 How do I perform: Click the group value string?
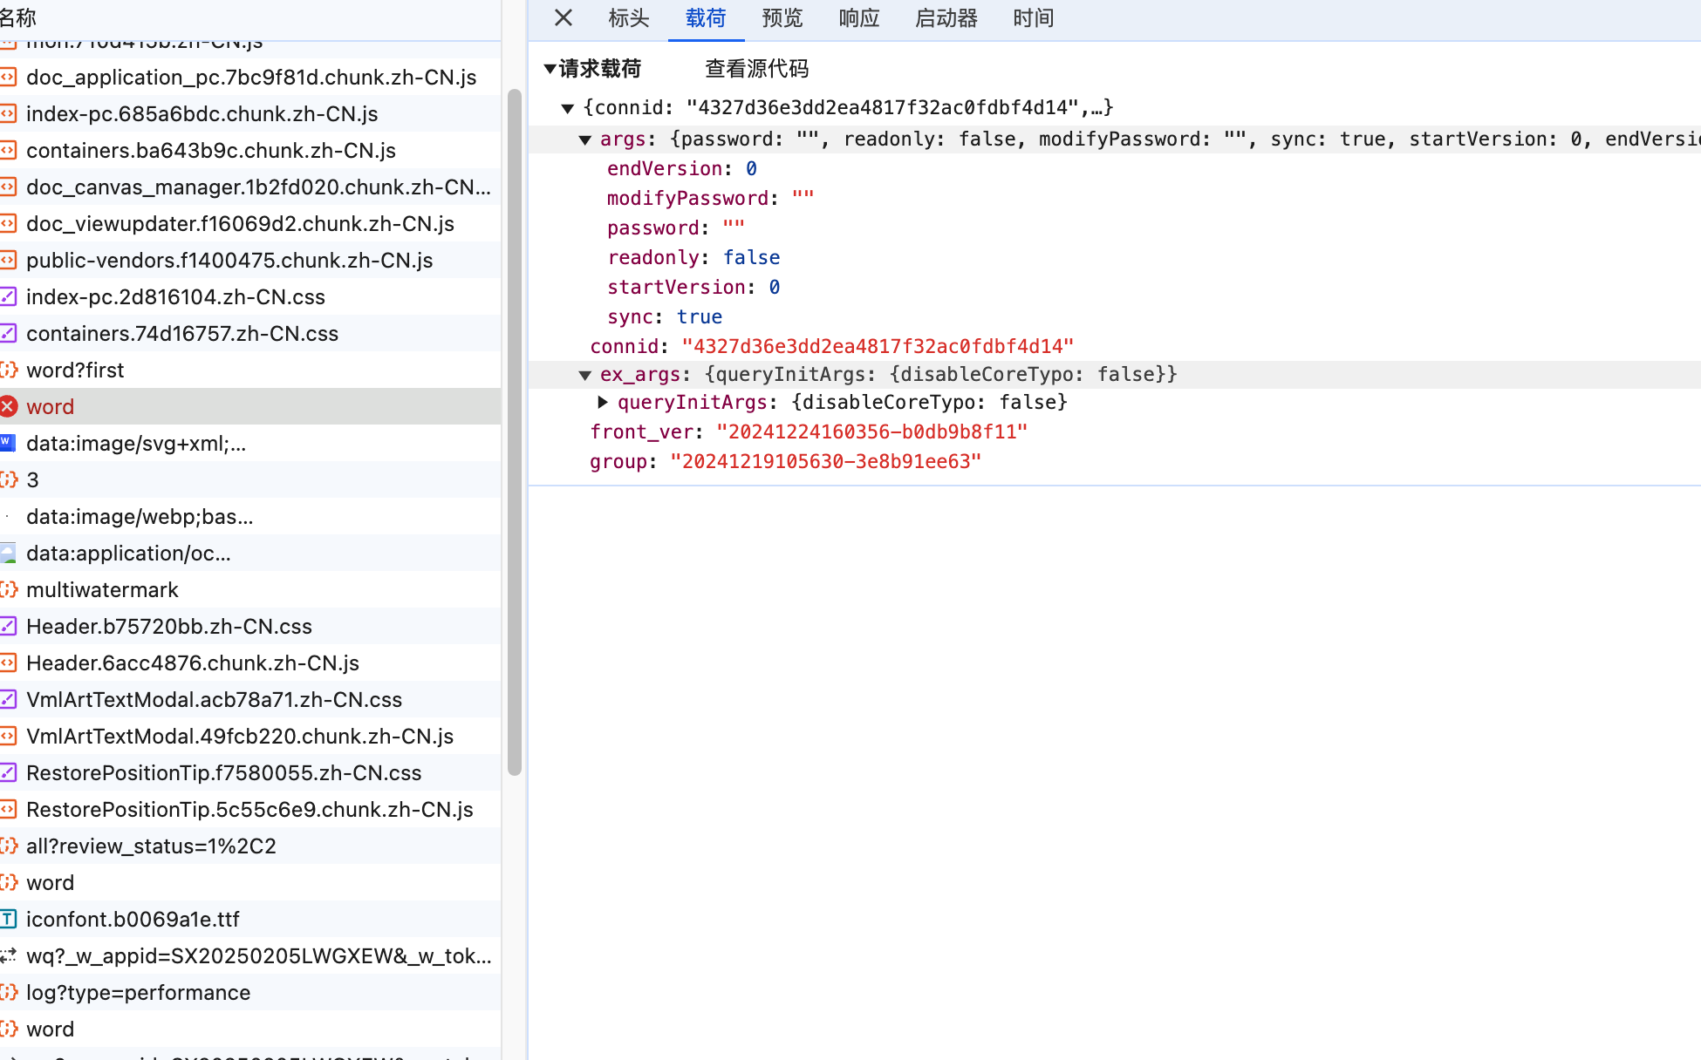click(825, 462)
